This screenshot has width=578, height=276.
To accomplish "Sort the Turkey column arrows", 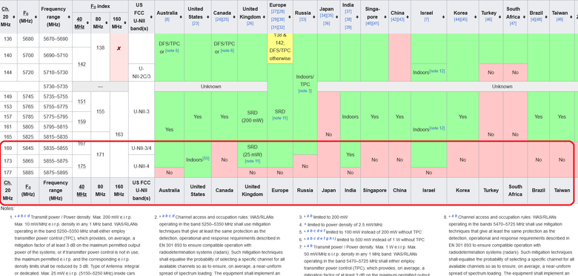I will pos(499,17).
